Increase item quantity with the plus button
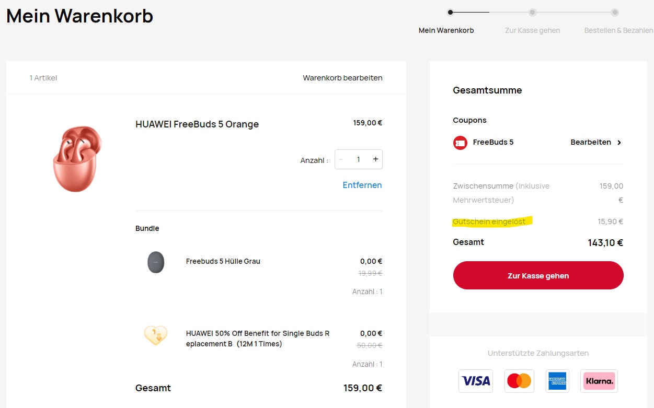The width and height of the screenshot is (654, 408). coord(375,159)
